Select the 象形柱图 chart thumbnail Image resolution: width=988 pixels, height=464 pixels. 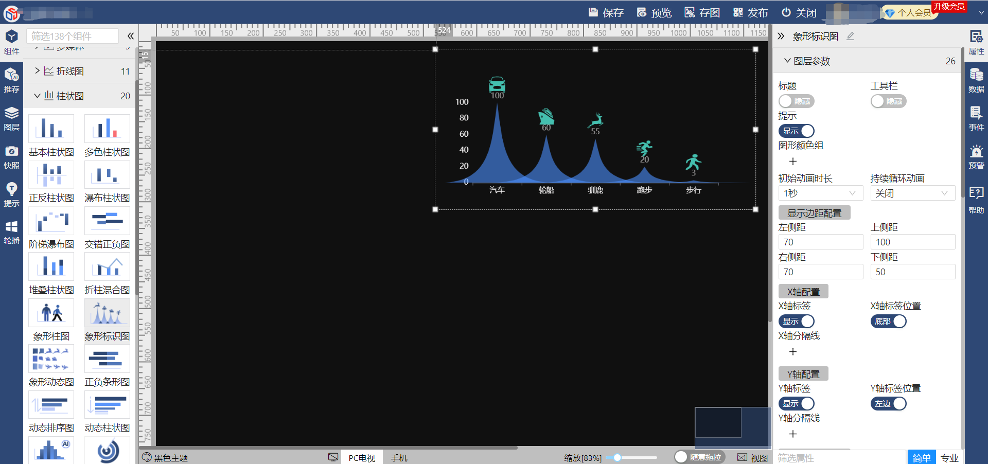51,312
